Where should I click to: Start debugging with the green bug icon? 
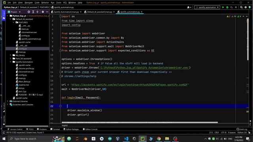click(227, 7)
